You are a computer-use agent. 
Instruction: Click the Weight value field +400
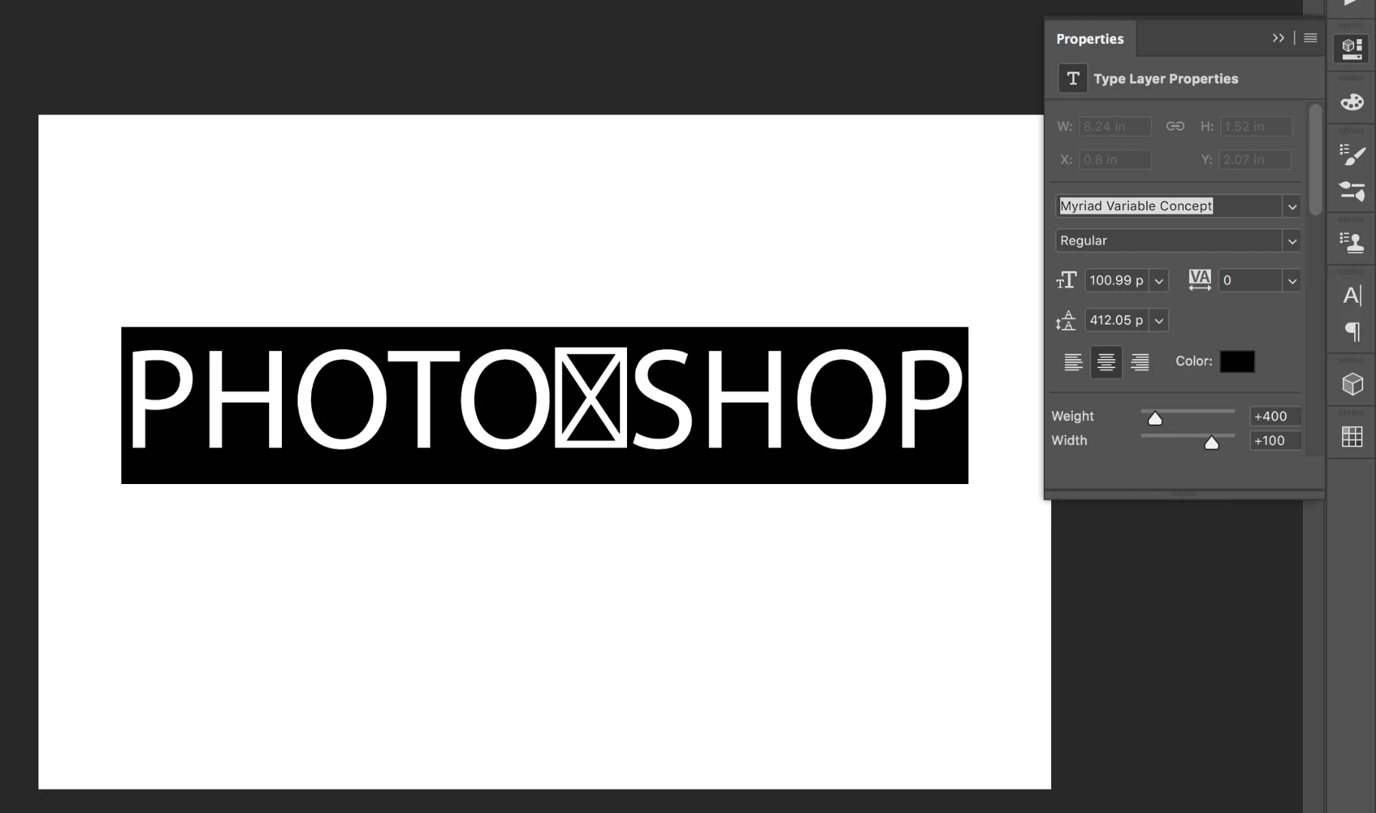click(x=1275, y=416)
